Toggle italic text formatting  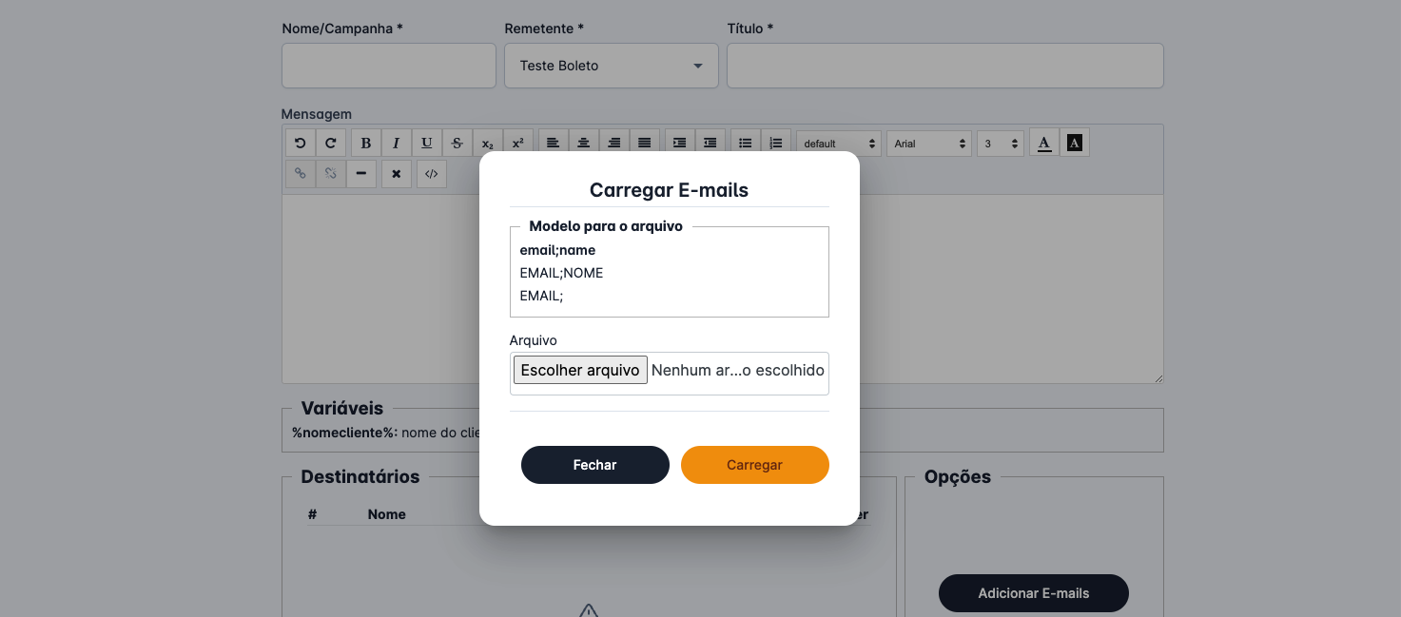[x=397, y=144]
